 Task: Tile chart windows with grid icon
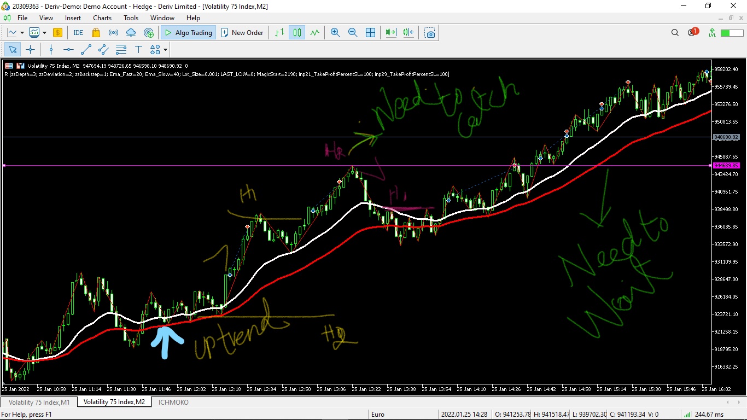[x=370, y=33]
